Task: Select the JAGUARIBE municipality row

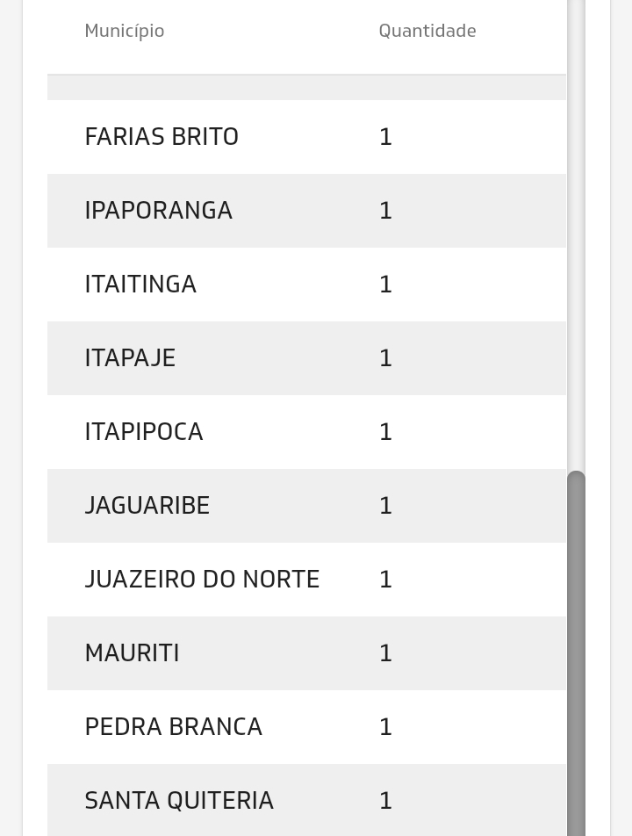Action: [x=147, y=506]
